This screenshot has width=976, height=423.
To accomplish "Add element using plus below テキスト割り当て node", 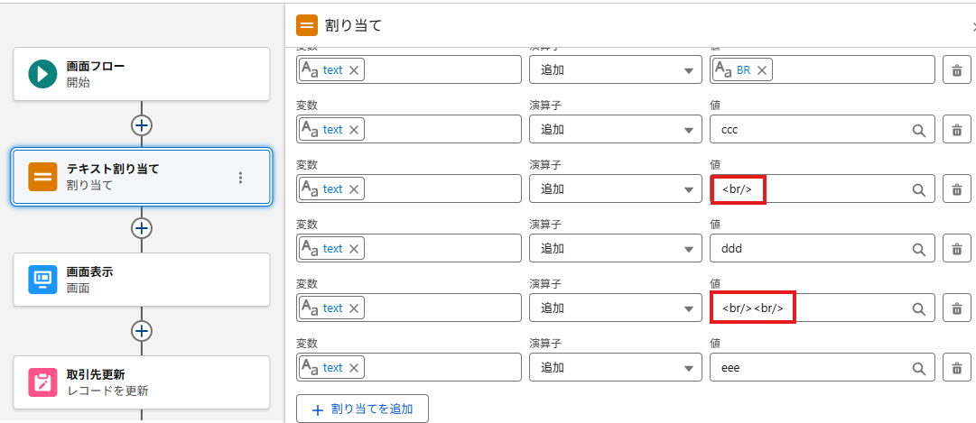I will pyautogui.click(x=141, y=227).
